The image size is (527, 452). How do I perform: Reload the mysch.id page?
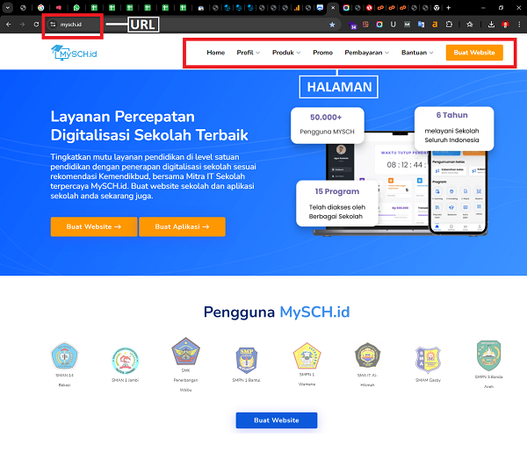tap(36, 25)
